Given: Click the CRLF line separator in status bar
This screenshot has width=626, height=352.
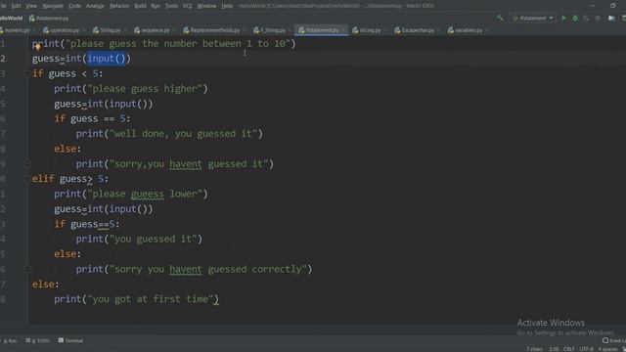Looking at the screenshot, I should pyautogui.click(x=568, y=349).
